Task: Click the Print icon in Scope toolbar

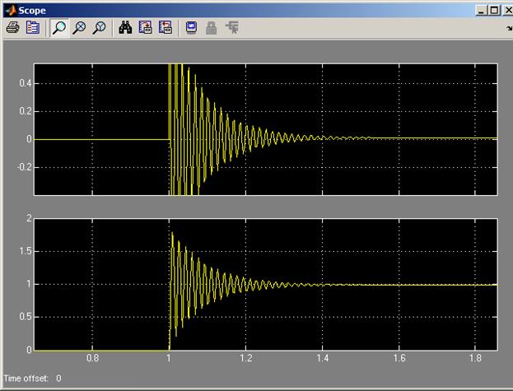Action: 12,27
